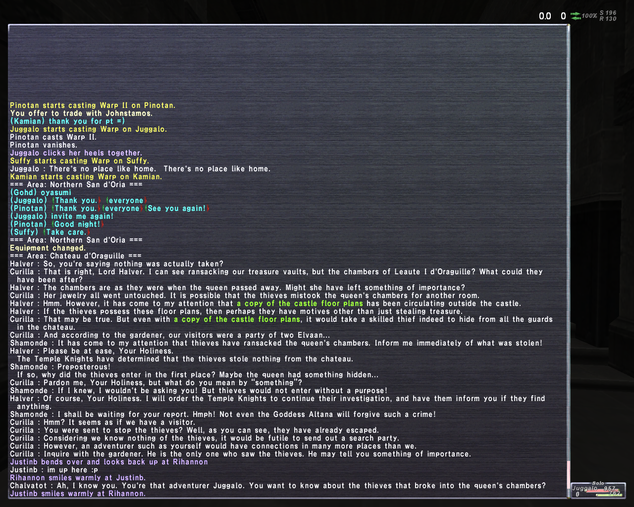This screenshot has width=634, height=507.
Task: Click 'You offer to trade with Johnstamos.' line
Action: coord(81,113)
